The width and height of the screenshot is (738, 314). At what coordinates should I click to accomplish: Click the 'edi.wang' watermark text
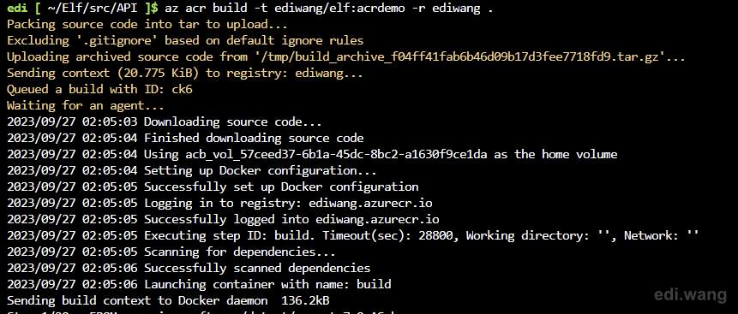pyautogui.click(x=691, y=295)
